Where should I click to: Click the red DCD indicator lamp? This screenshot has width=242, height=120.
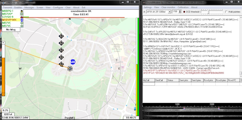coord(184,12)
